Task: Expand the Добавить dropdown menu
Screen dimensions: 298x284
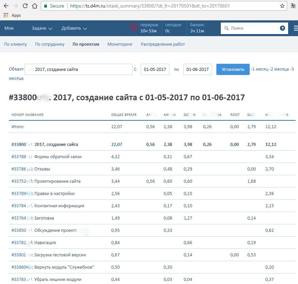Action: 74,28
